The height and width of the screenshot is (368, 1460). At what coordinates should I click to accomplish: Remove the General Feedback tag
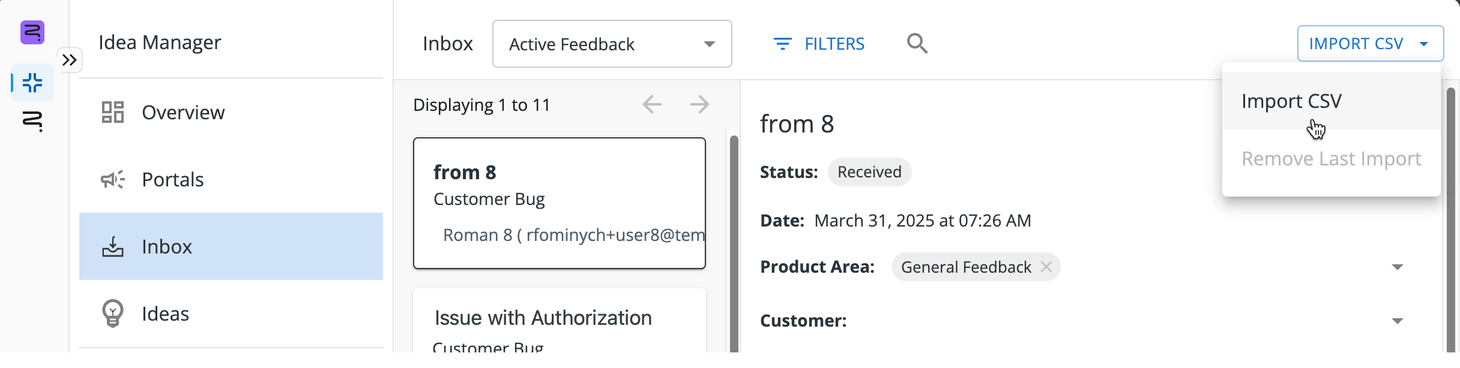pos(1046,267)
